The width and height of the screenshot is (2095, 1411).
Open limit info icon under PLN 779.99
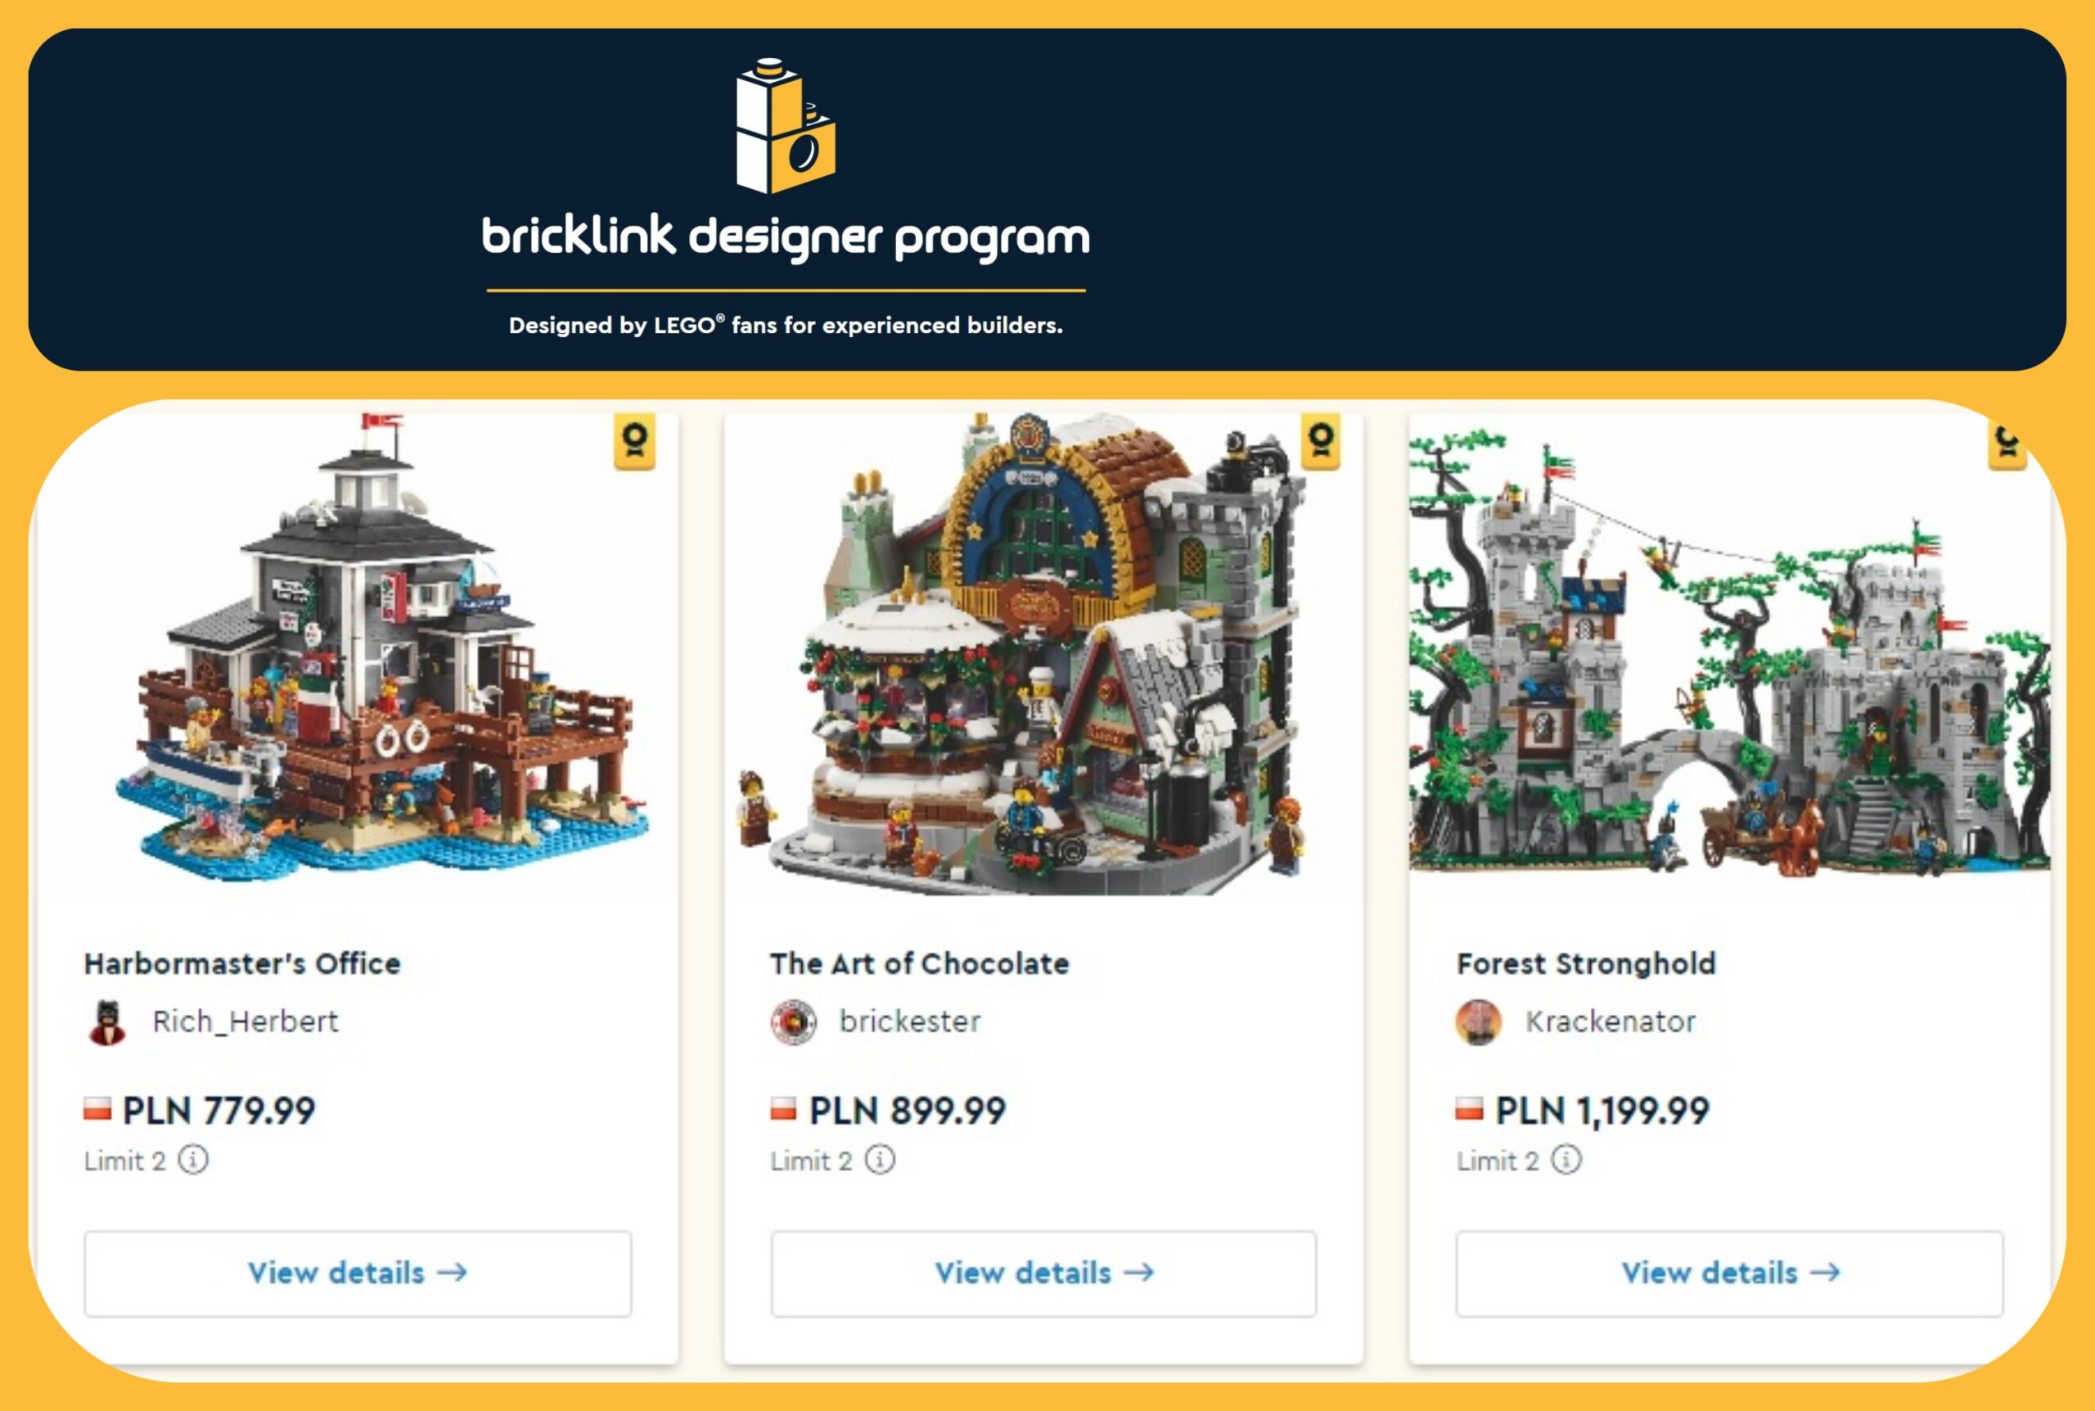point(193,1159)
